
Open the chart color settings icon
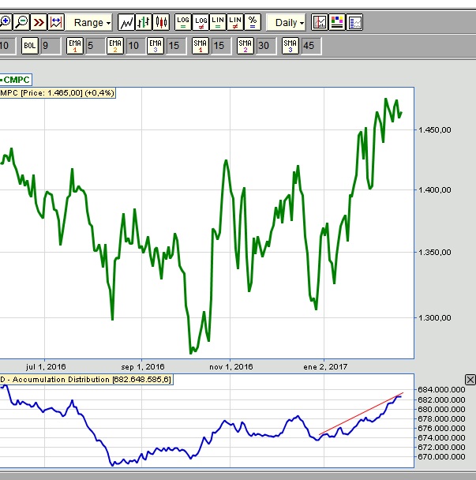(338, 22)
